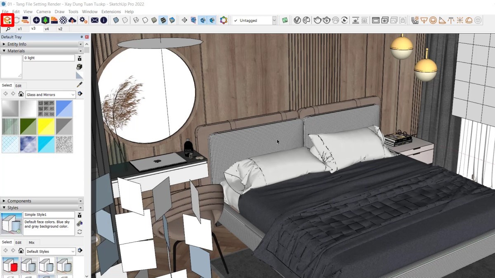
Task: Go to home materials in model
Action: [x=21, y=94]
